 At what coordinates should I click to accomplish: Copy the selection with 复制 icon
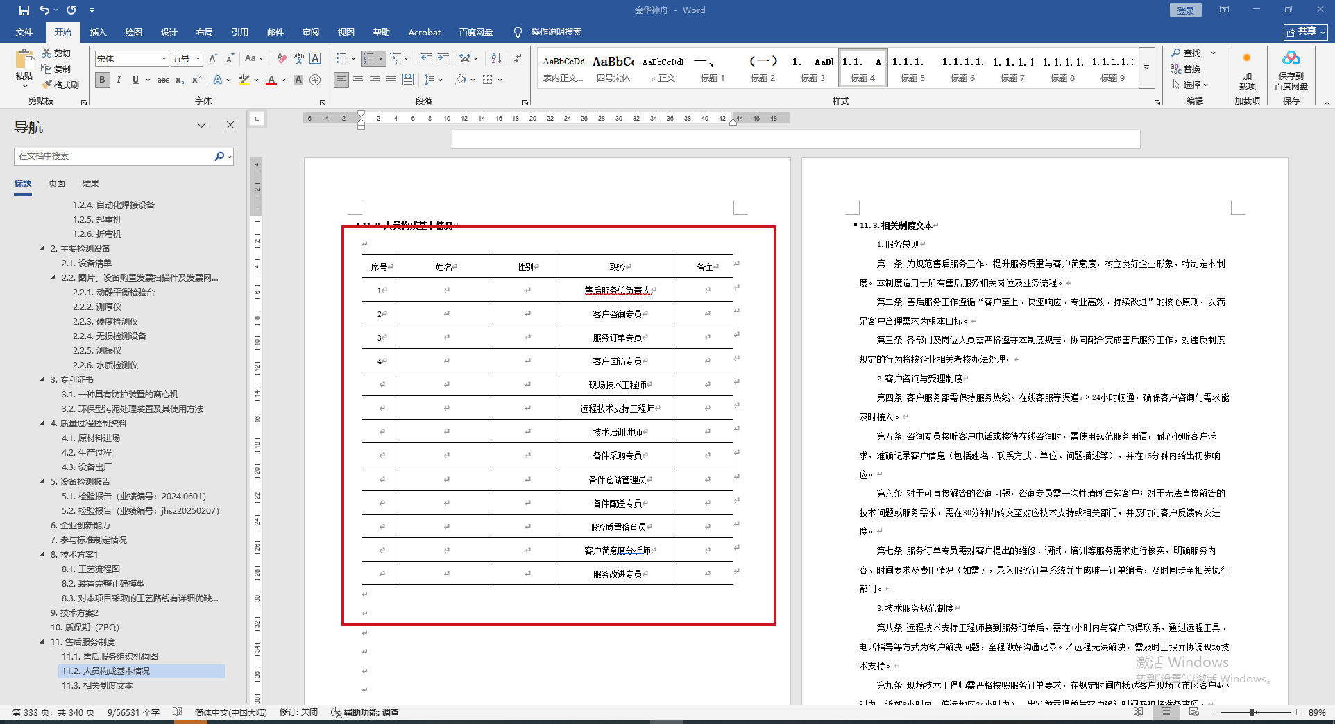[x=56, y=69]
